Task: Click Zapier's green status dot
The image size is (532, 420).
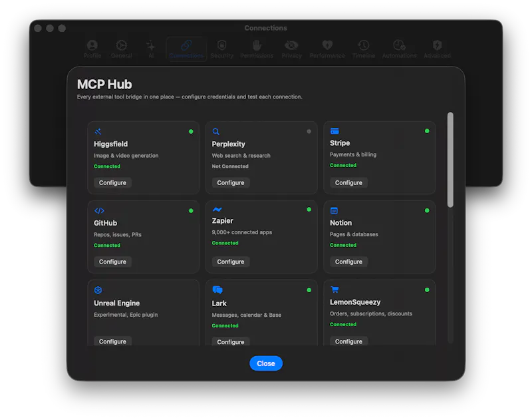Action: tap(309, 210)
